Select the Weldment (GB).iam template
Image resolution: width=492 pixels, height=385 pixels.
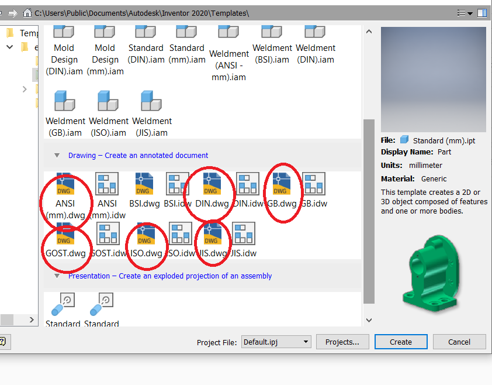[65, 114]
